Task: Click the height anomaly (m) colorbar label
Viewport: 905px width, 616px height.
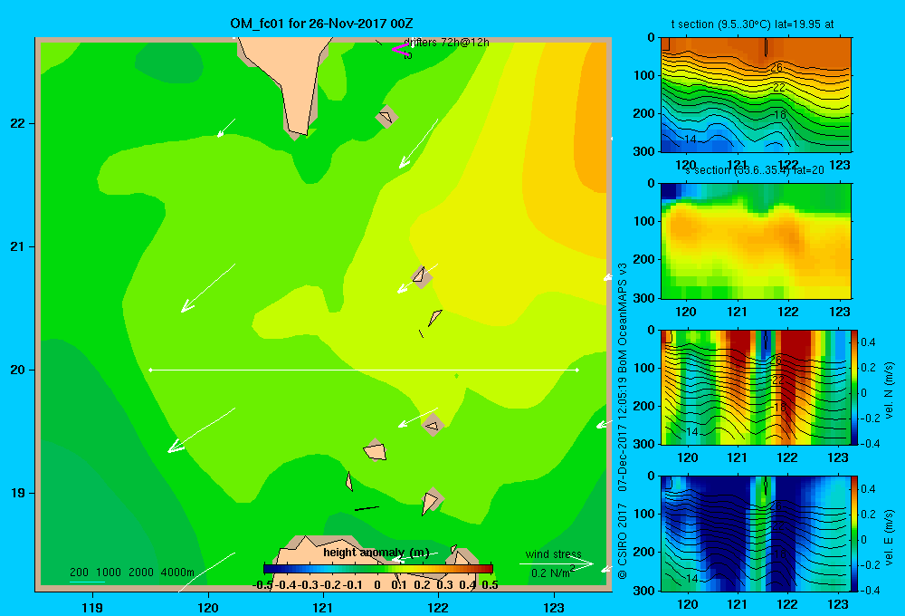Action: click(x=376, y=553)
